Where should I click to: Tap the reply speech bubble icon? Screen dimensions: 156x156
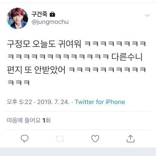click(25, 138)
